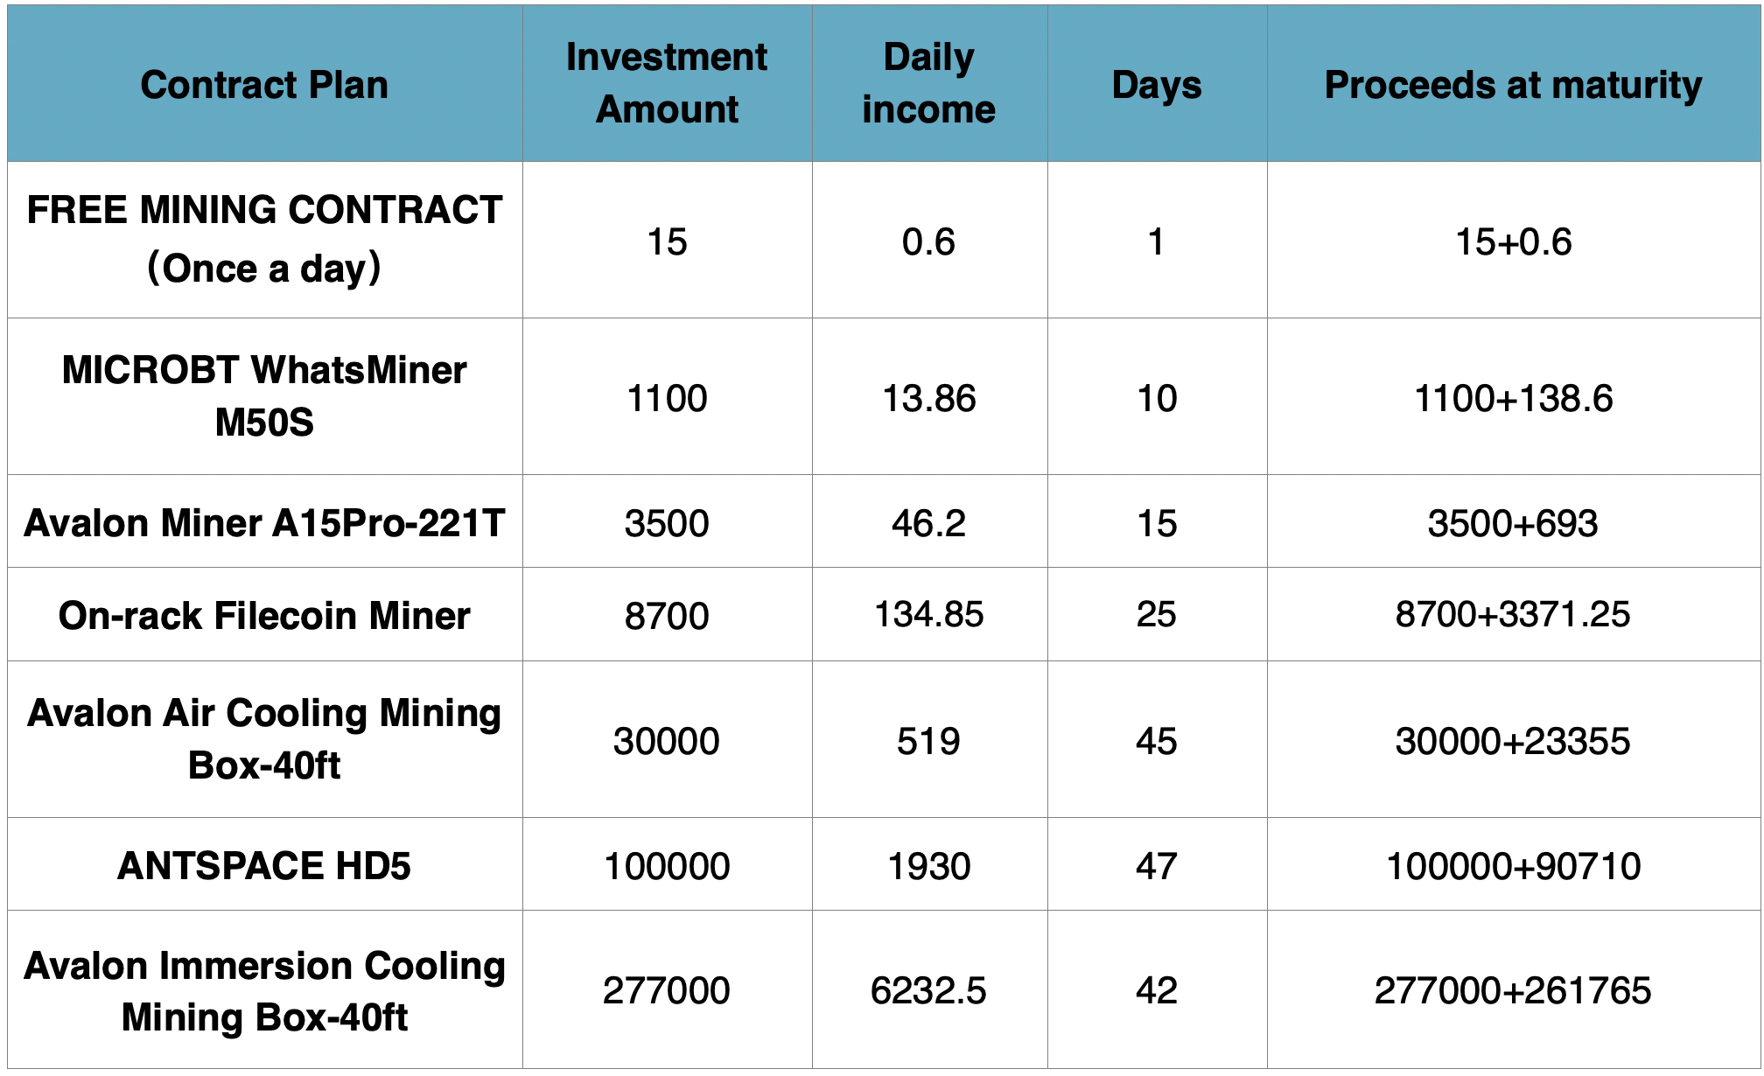Click the ANTSPACE HD5 plan cell
Image resolution: width=1764 pixels, height=1076 pixels.
264,866
